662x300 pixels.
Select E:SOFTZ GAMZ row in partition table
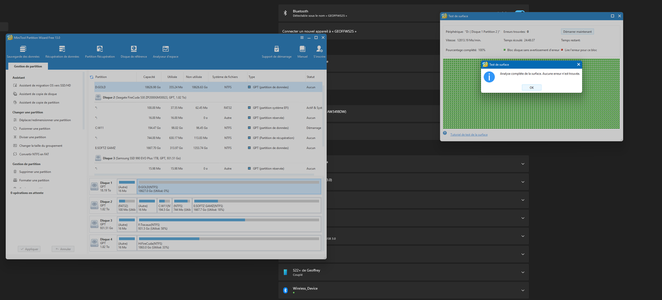[208, 148]
